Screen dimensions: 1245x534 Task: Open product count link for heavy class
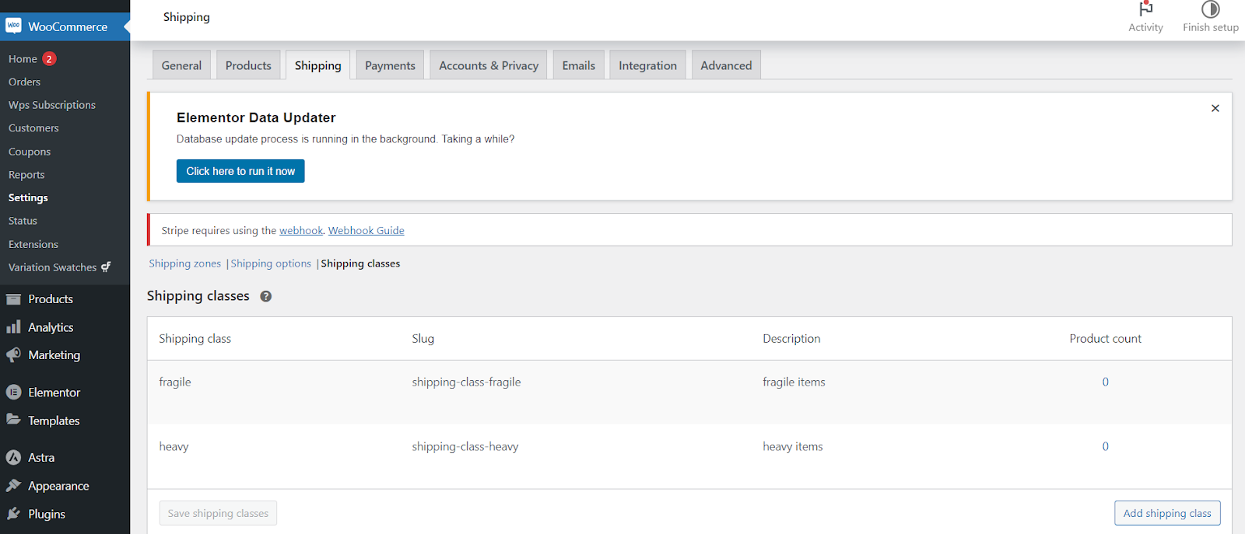pos(1105,446)
